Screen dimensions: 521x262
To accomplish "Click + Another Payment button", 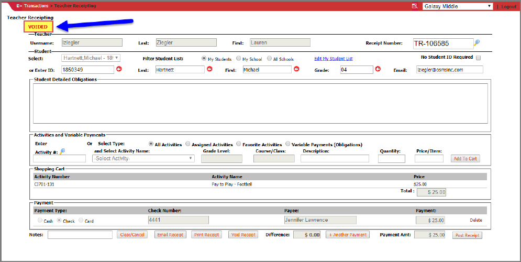I will click(x=348, y=235).
